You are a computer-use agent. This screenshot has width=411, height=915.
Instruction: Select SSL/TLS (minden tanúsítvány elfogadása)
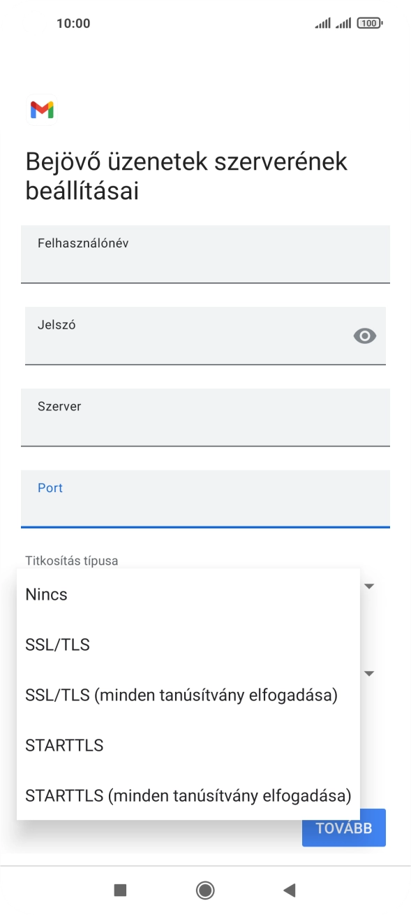click(x=181, y=695)
